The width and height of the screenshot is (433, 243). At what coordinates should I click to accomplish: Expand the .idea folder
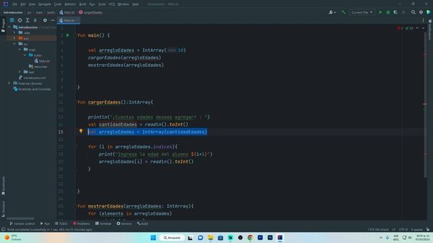[x=14, y=33]
